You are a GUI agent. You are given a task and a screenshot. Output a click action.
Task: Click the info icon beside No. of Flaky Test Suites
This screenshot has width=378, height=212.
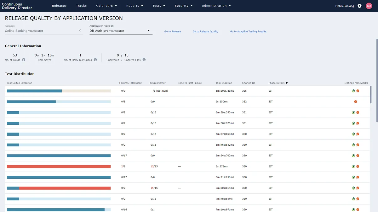95,60
